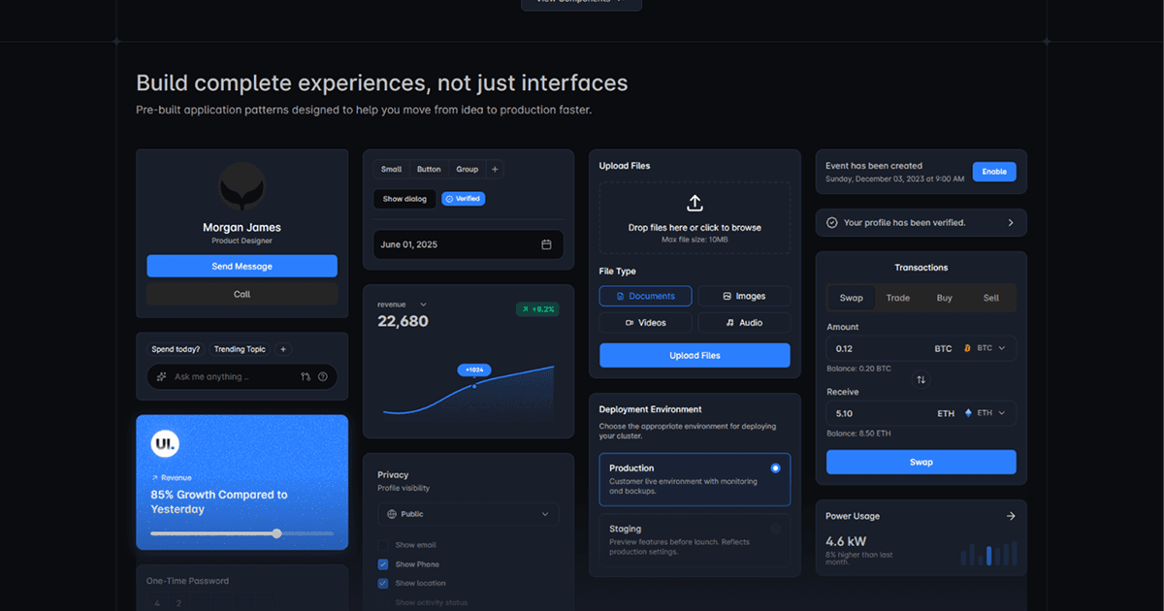
Task: Click the sparkle icon in Ask field
Action: [162, 376]
